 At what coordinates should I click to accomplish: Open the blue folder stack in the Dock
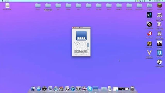[x=104, y=89]
